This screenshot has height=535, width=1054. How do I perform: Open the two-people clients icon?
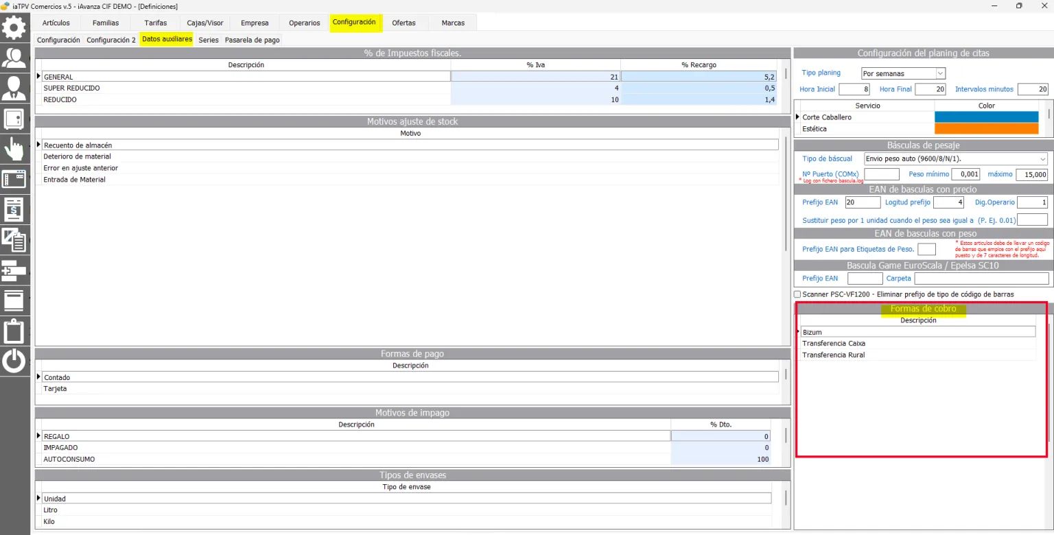click(14, 58)
